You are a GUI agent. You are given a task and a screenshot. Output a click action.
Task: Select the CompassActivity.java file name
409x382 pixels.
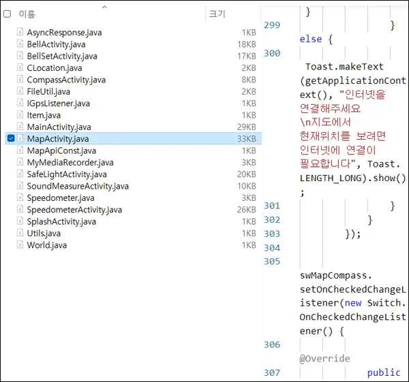point(66,80)
